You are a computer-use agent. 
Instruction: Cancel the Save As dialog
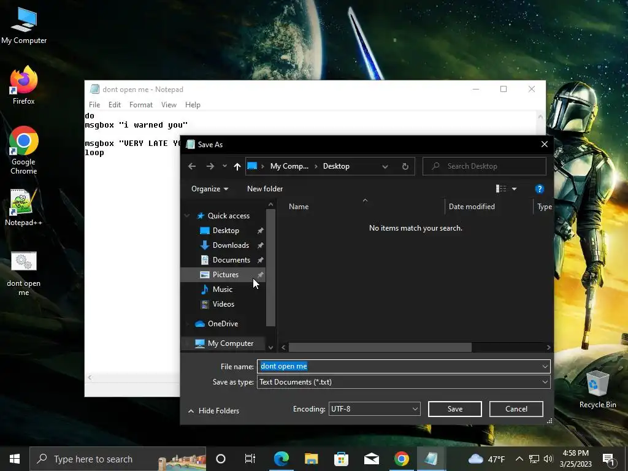pos(516,409)
